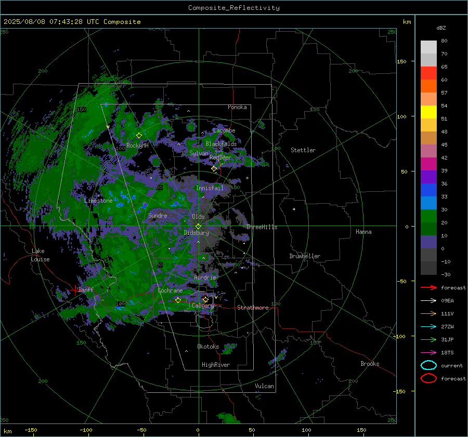Click the magenta 18TS arrow icon
Image resolution: width=468 pixels, height=437 pixels.
tap(428, 353)
